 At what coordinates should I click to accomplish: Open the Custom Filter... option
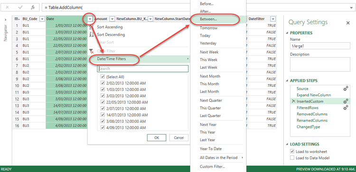[x=212, y=167]
